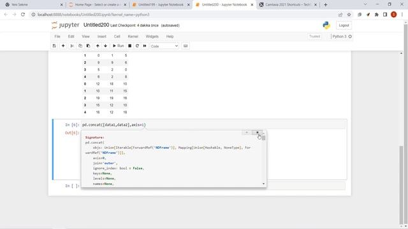Viewport: 408px width, 229px height.
Task: Rename the notebook title Untitled200
Action: pos(96,25)
